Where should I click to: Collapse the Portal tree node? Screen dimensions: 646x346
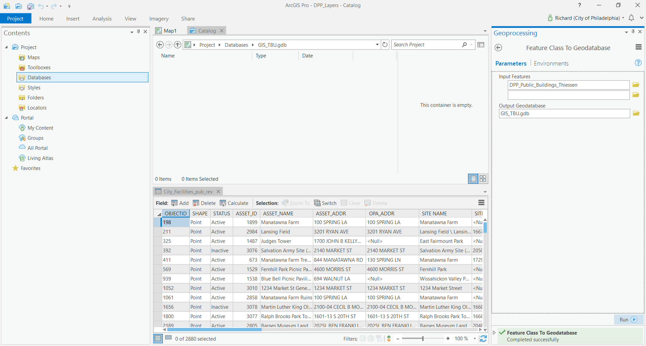[6, 118]
